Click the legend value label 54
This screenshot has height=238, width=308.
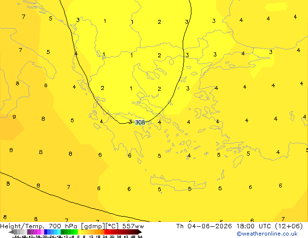click(140, 237)
